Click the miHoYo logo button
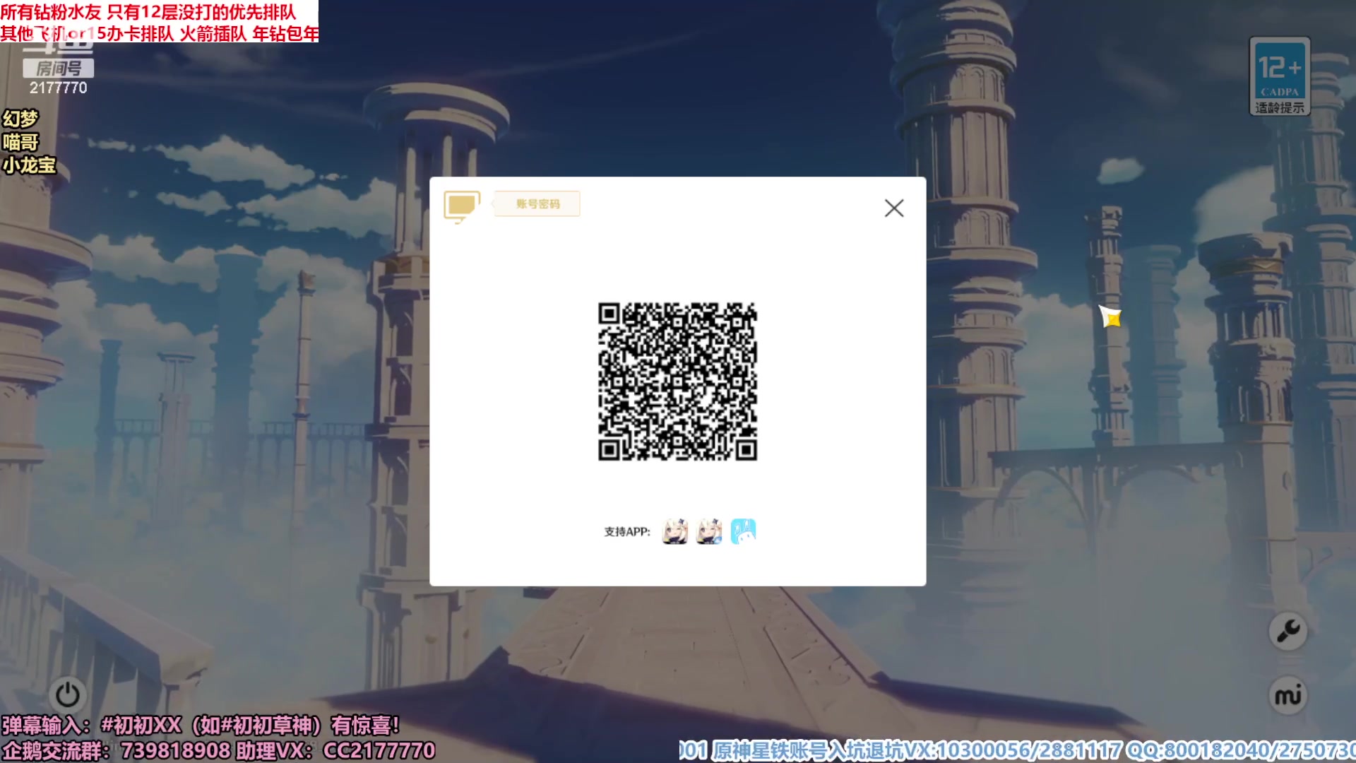 [1288, 696]
